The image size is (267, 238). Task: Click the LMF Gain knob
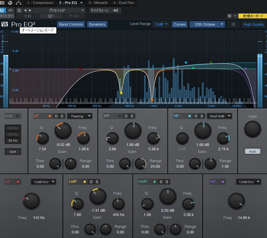pyautogui.click(x=98, y=197)
